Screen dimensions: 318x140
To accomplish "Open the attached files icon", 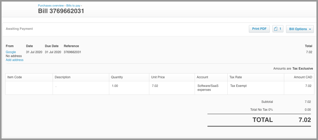I will click(278, 29).
